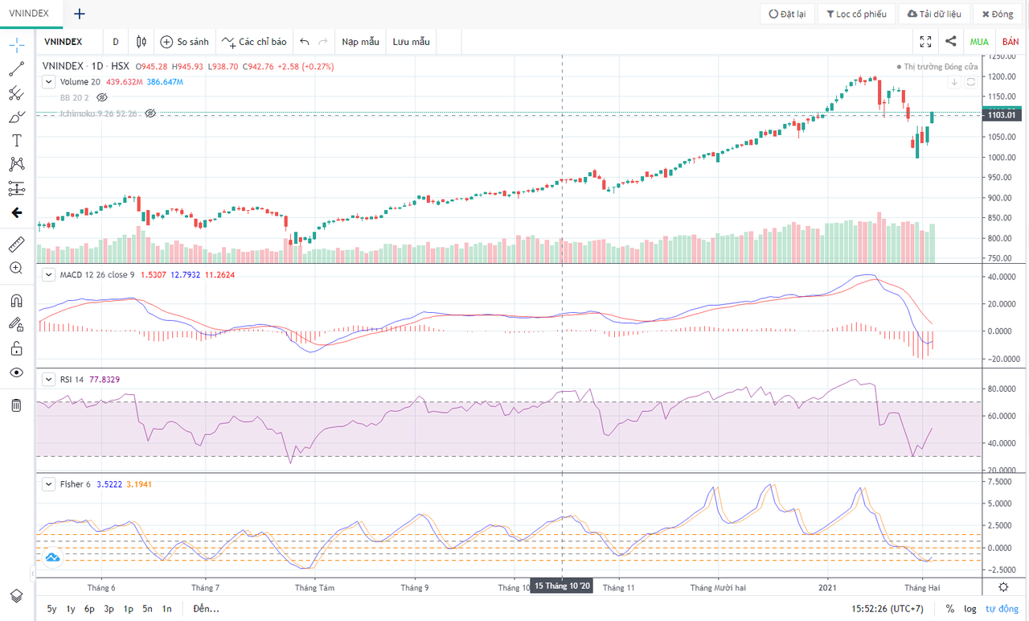
Task: Enter fullscreen chart mode
Action: pos(925,42)
